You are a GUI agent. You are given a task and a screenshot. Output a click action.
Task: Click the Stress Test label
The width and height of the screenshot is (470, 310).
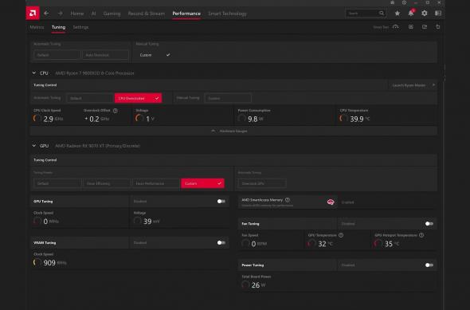(381, 27)
